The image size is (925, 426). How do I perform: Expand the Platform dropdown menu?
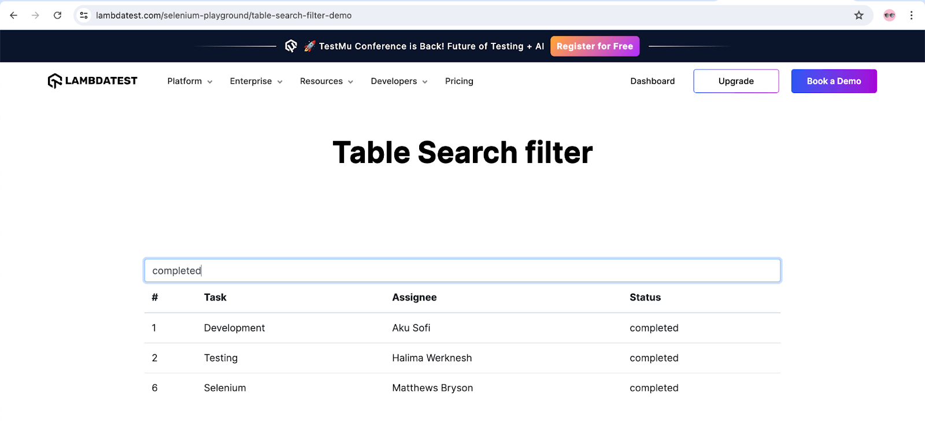coord(190,82)
